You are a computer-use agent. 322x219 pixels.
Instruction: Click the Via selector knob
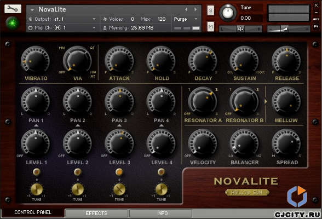77,60
